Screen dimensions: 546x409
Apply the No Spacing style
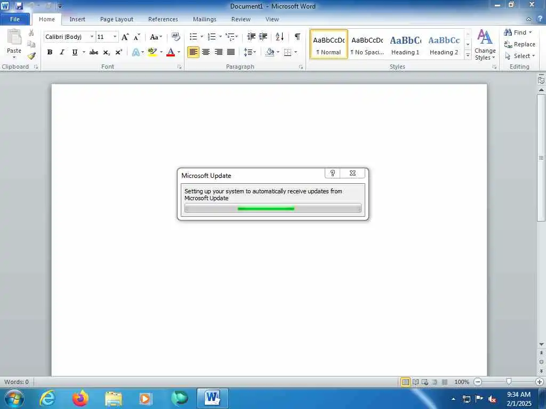point(367,45)
